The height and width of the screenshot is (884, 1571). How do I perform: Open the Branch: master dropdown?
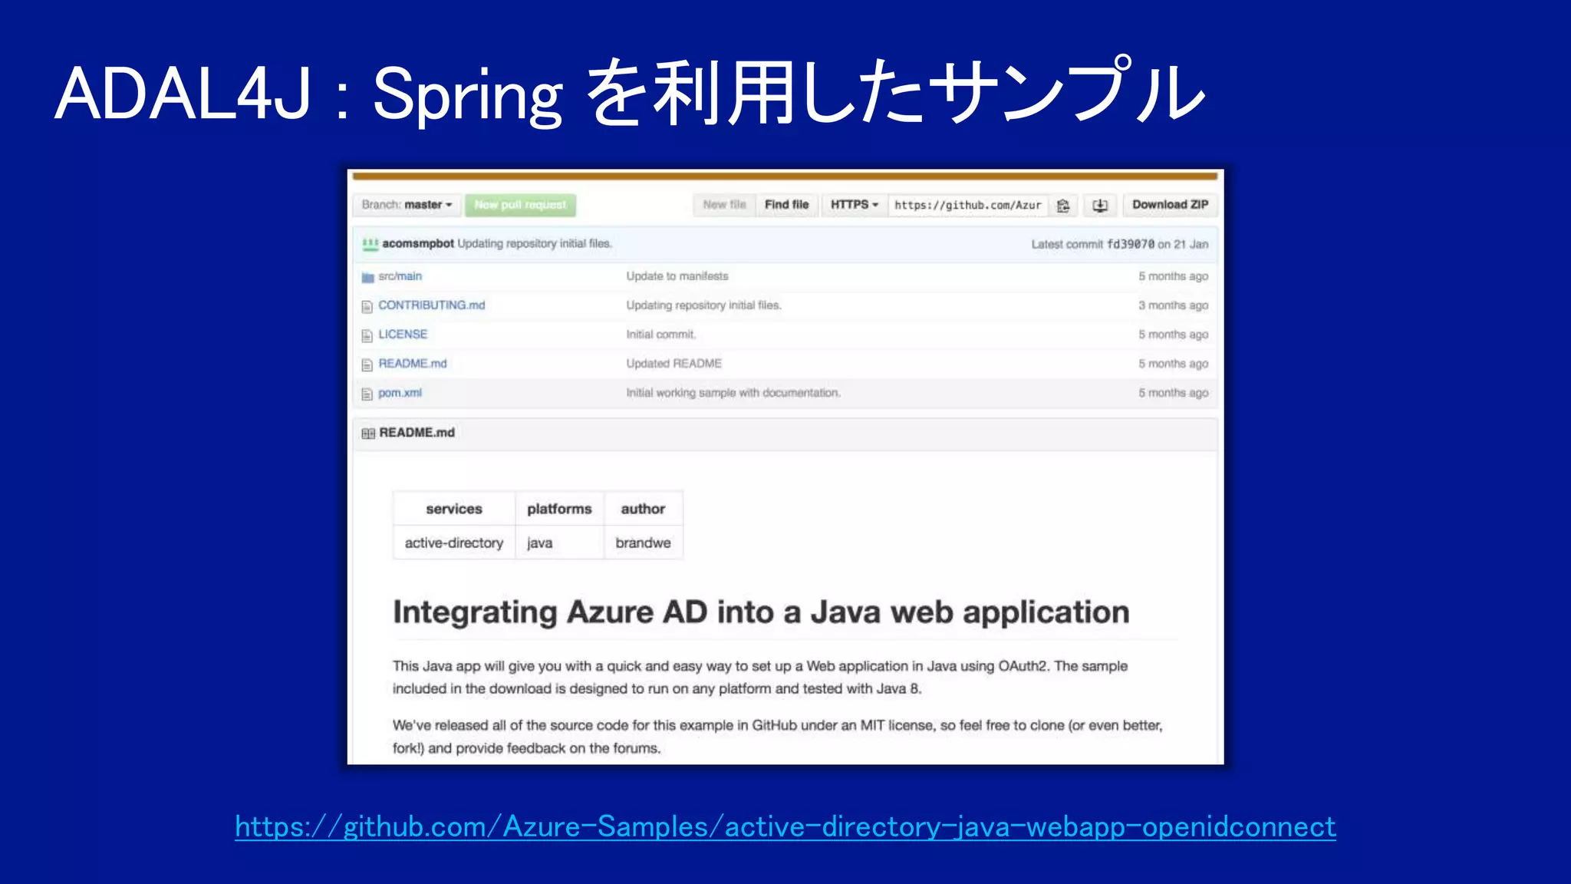coord(407,205)
